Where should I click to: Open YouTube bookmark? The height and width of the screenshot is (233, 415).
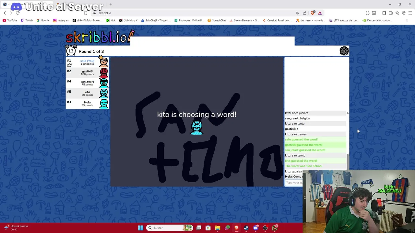(x=10, y=20)
